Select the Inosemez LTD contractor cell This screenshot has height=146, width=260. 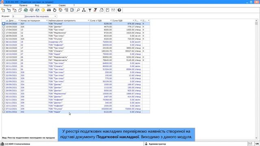point(69,42)
